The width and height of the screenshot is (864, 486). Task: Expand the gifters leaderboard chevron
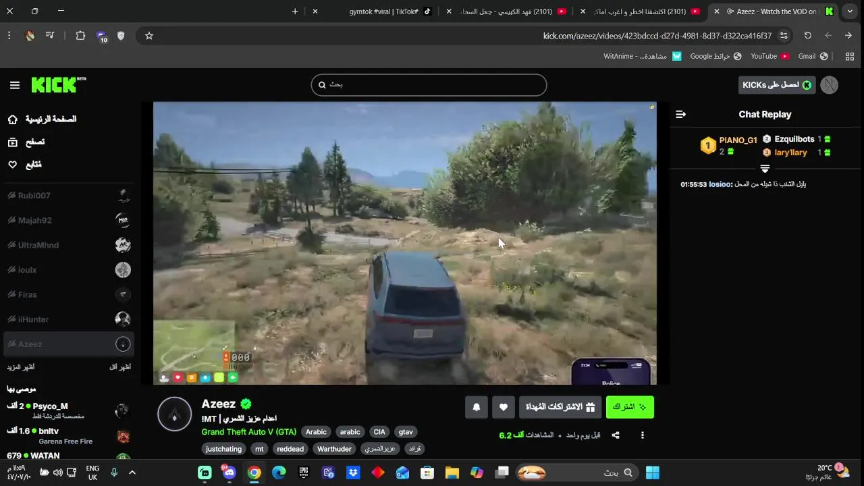point(765,168)
